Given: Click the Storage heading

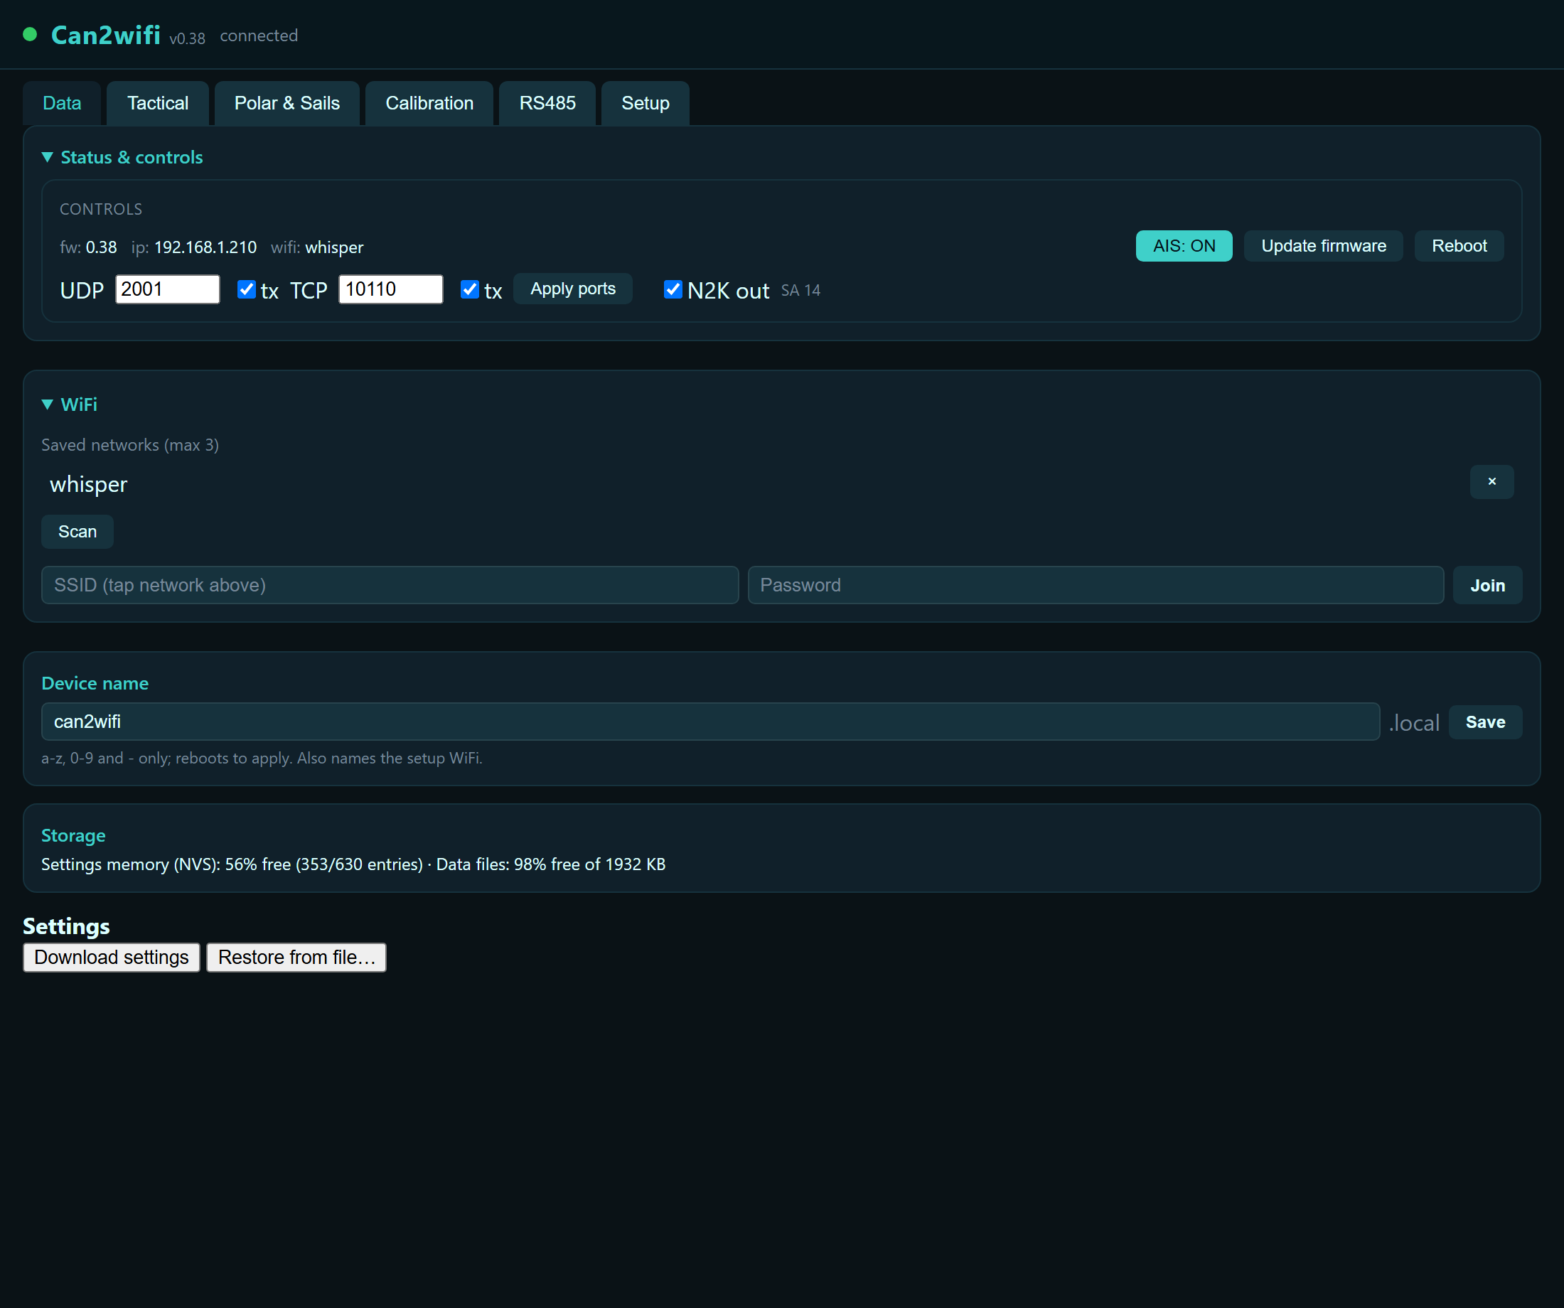Looking at the screenshot, I should (73, 836).
